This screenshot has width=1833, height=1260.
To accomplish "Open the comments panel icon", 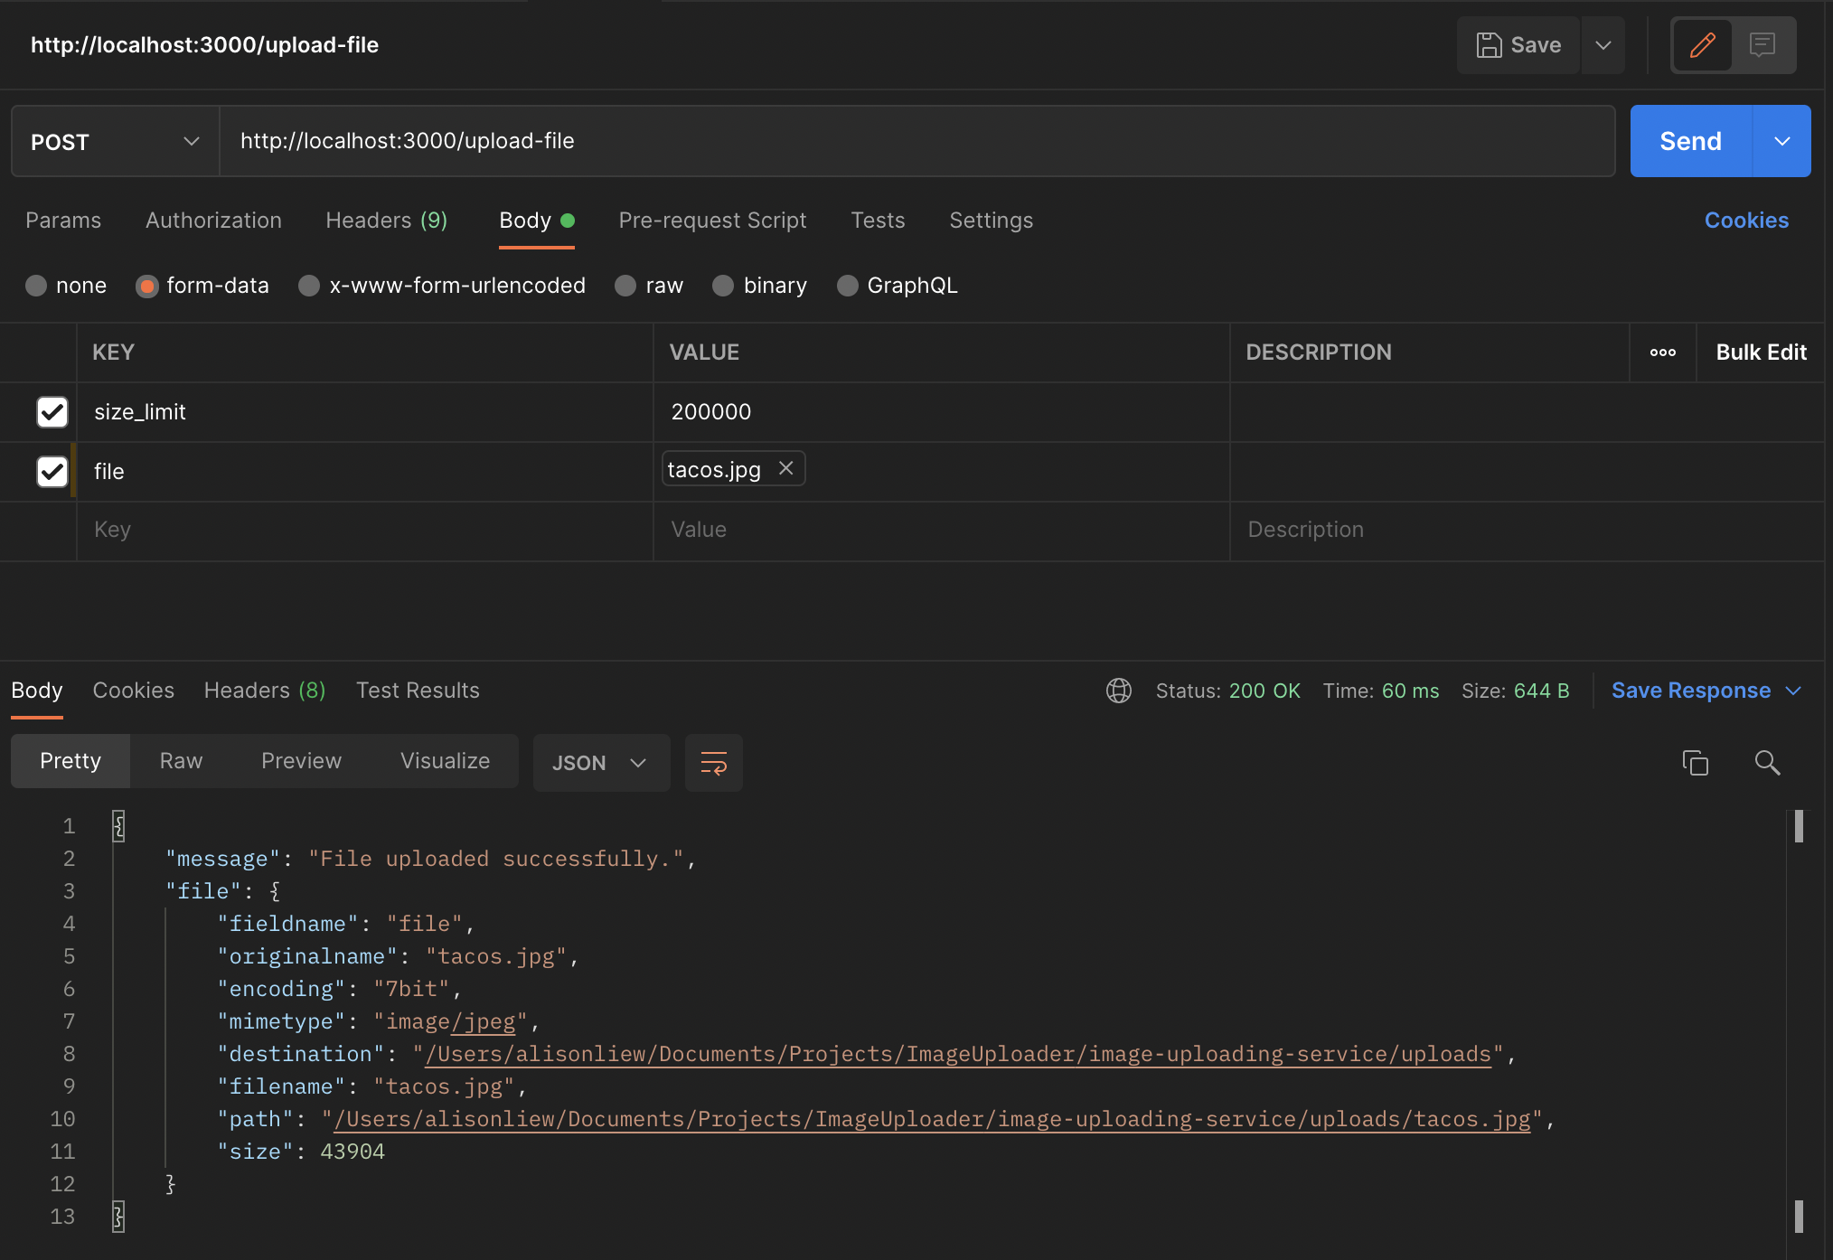I will 1762,45.
